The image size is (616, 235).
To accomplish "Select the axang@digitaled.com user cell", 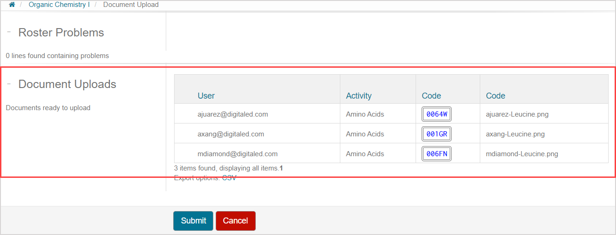I will tap(230, 134).
